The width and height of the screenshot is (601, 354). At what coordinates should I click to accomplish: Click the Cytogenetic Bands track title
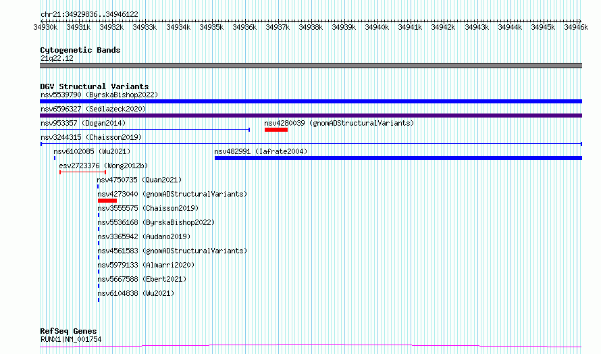pos(80,50)
